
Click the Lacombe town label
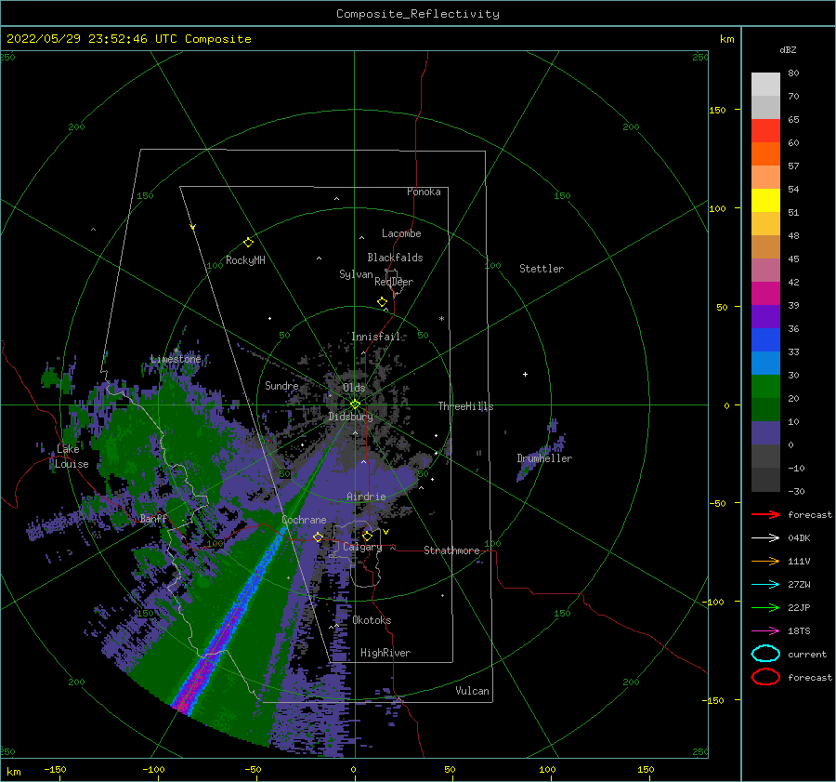(401, 233)
